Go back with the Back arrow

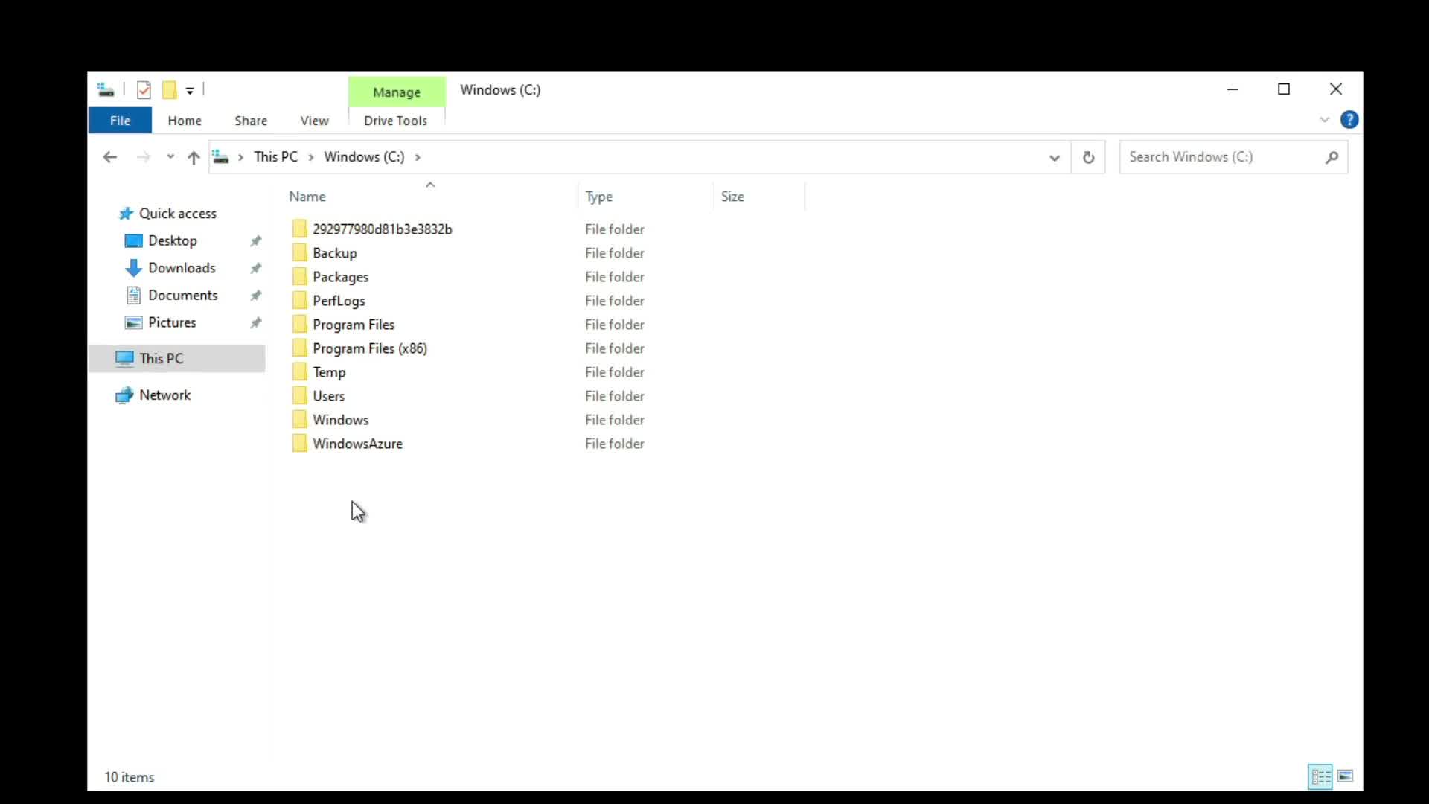[x=110, y=157]
